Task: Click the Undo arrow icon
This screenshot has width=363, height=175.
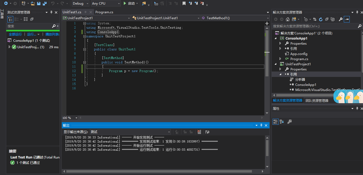Action: coord(53,4)
